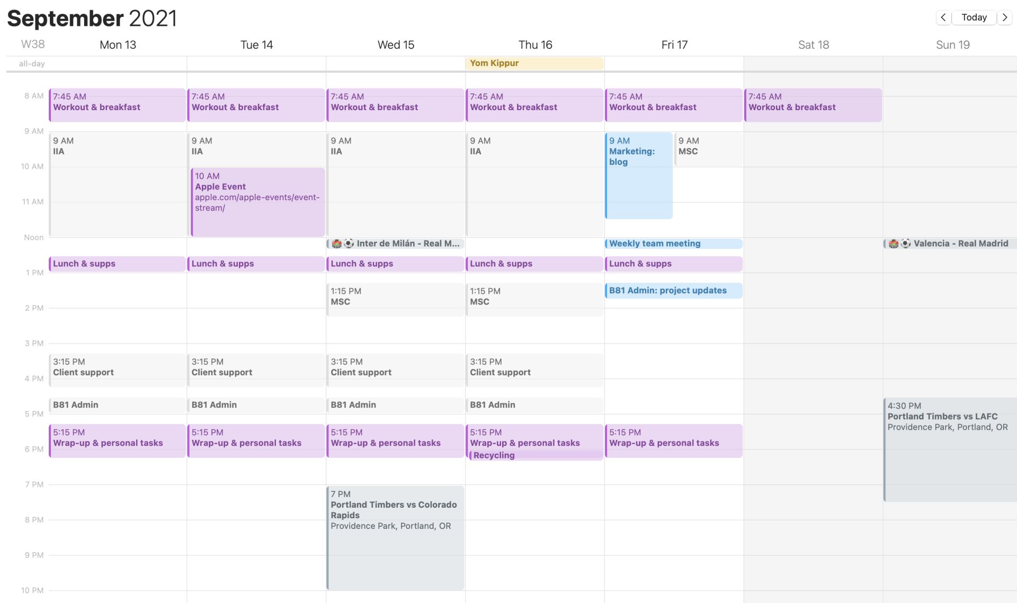Screen dimensions: 1017x603
Task: Click the Recycling event on Thursday
Action: tap(535, 455)
